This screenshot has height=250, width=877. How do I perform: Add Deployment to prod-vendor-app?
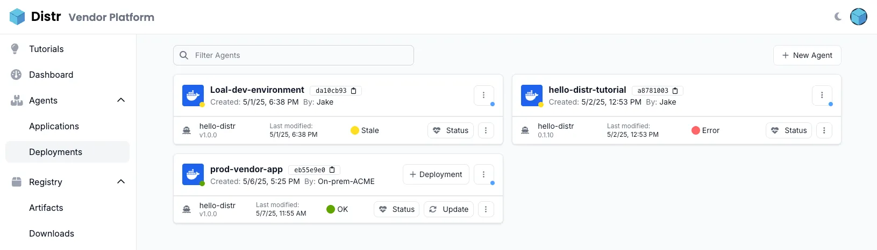pyautogui.click(x=436, y=174)
